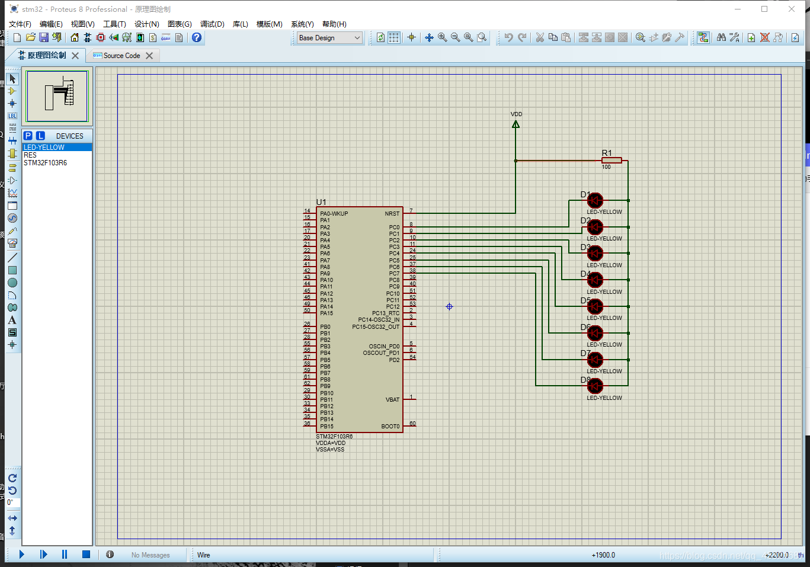810x567 pixels.
Task: Zoom in with the plus magnifier
Action: (x=442, y=37)
